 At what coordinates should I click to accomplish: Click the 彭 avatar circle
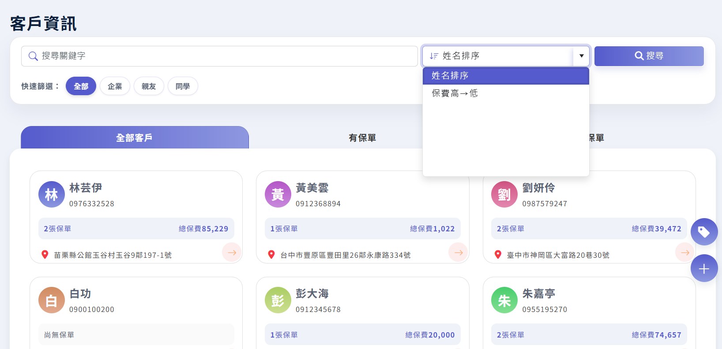(x=278, y=300)
